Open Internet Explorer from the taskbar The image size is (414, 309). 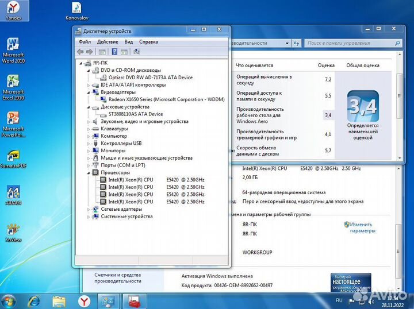pyautogui.click(x=34, y=301)
